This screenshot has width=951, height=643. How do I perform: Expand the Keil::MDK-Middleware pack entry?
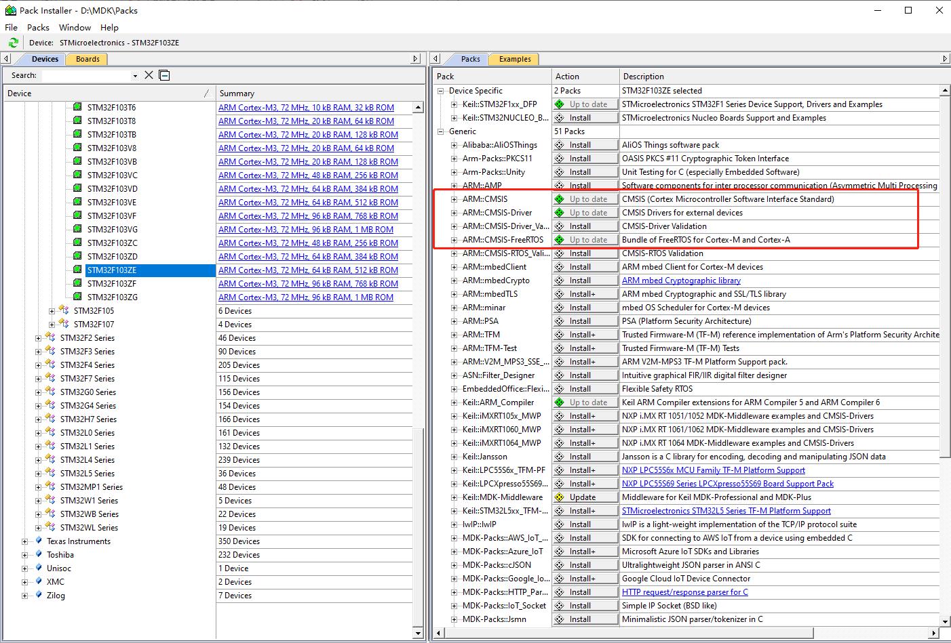454,497
